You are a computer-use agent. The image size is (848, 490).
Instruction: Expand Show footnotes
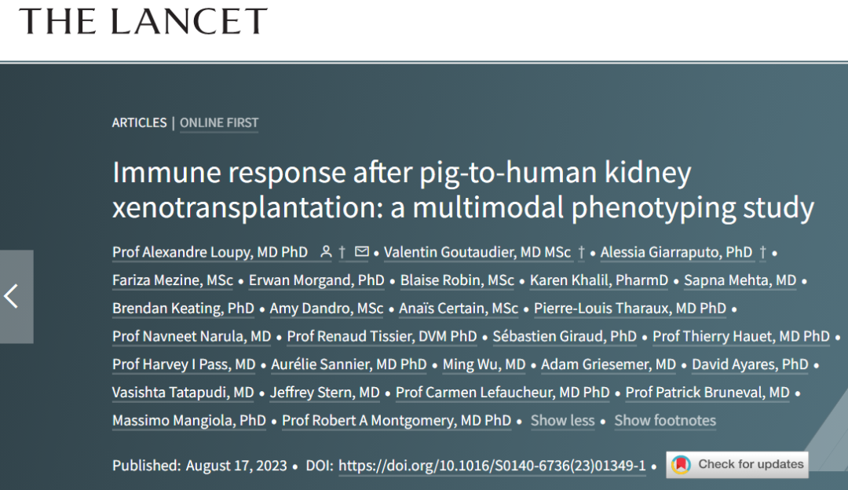[664, 420]
